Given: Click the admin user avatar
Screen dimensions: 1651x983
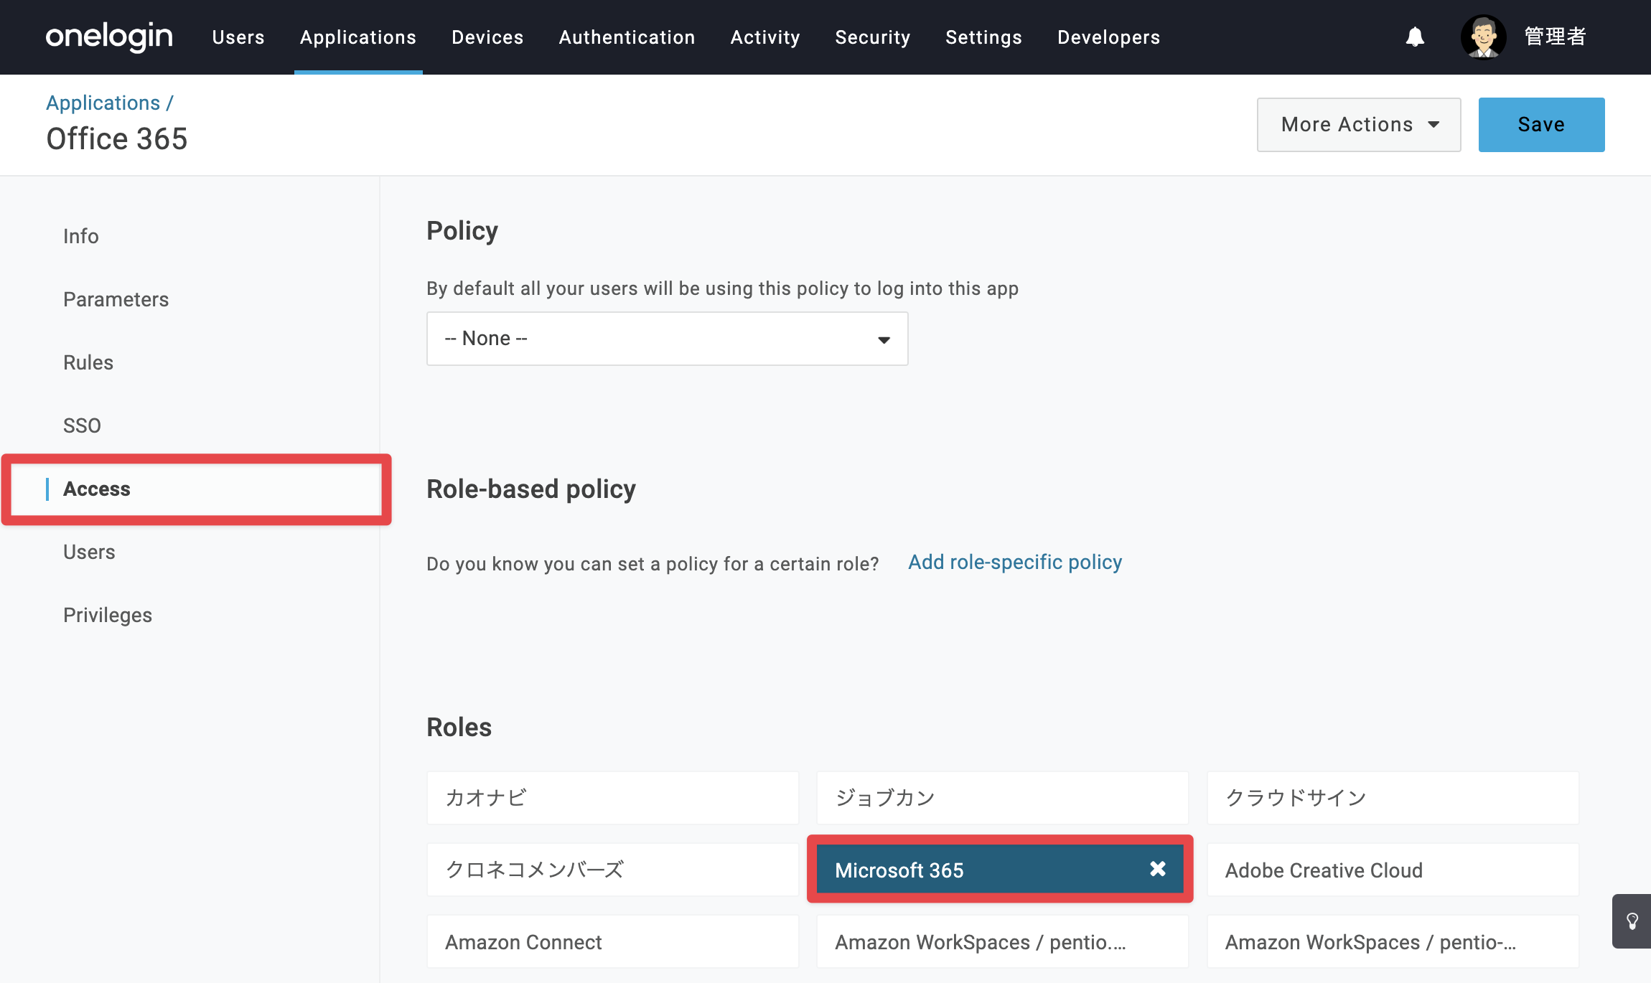Looking at the screenshot, I should click(1483, 37).
